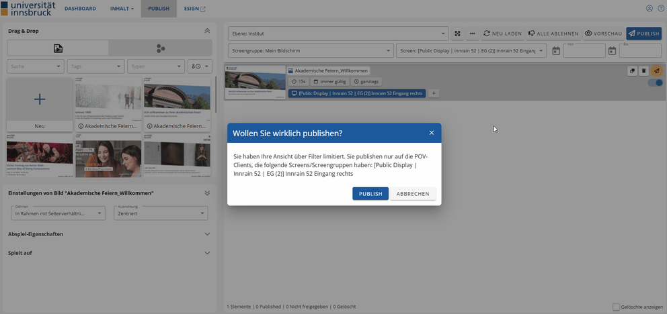Open the three-dots more options menu
The width and height of the screenshot is (667, 314).
point(473,34)
